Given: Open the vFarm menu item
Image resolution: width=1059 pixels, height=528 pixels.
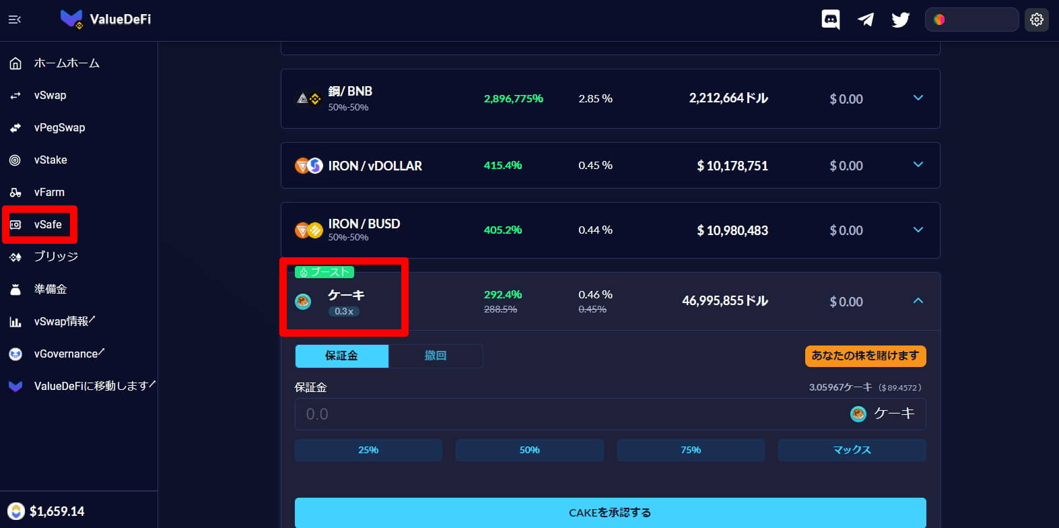Looking at the screenshot, I should [x=49, y=193].
